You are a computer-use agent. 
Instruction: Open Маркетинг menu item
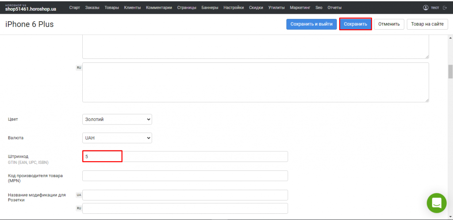[x=300, y=8]
